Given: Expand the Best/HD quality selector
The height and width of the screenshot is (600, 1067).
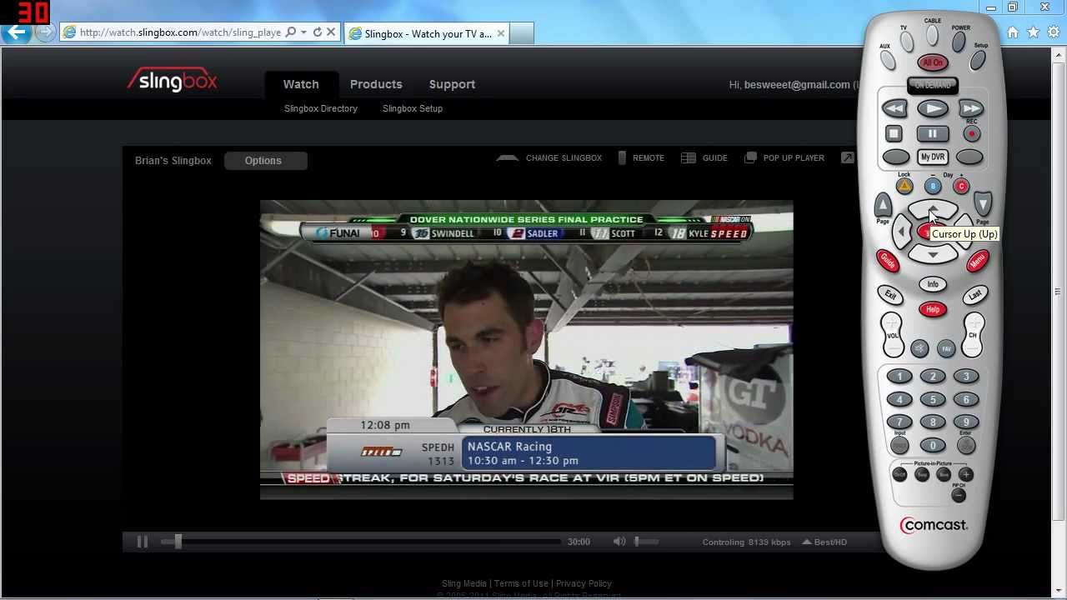Looking at the screenshot, I should [825, 542].
